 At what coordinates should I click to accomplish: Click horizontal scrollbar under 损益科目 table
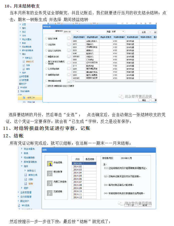click(114, 81)
